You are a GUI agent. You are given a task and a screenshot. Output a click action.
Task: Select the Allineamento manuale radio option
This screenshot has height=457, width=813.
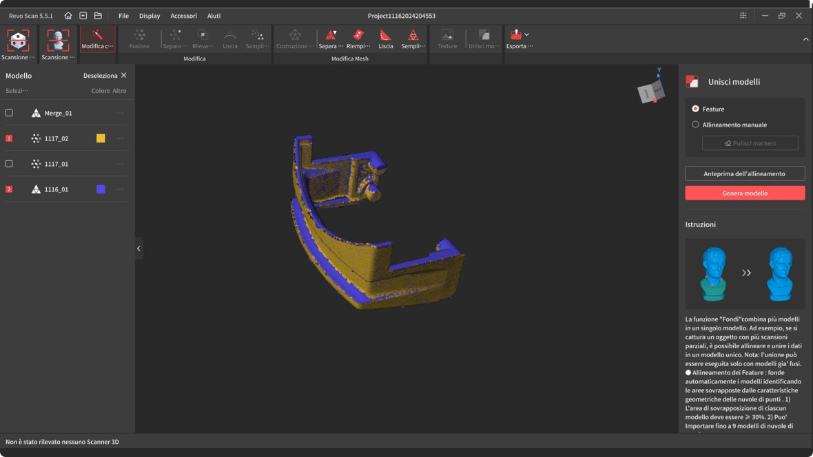695,125
